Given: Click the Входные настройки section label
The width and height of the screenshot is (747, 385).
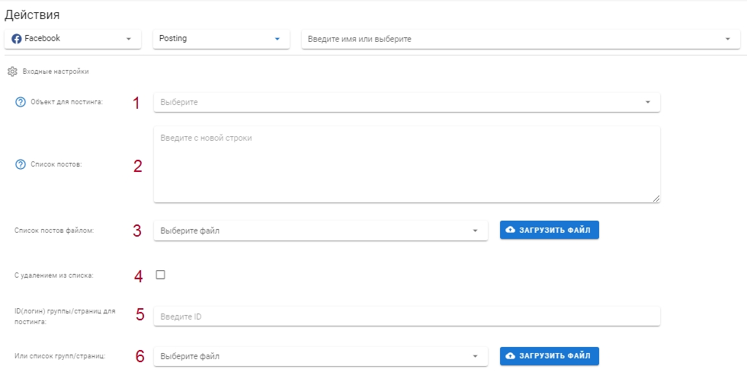Looking at the screenshot, I should [x=56, y=72].
